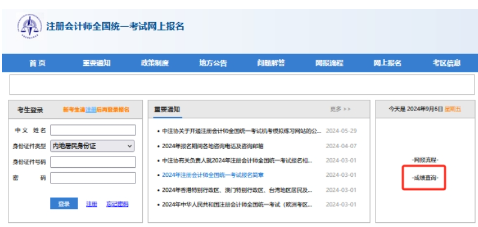Click the 星期五 text
This screenshot has width=478, height=227.
coord(453,109)
